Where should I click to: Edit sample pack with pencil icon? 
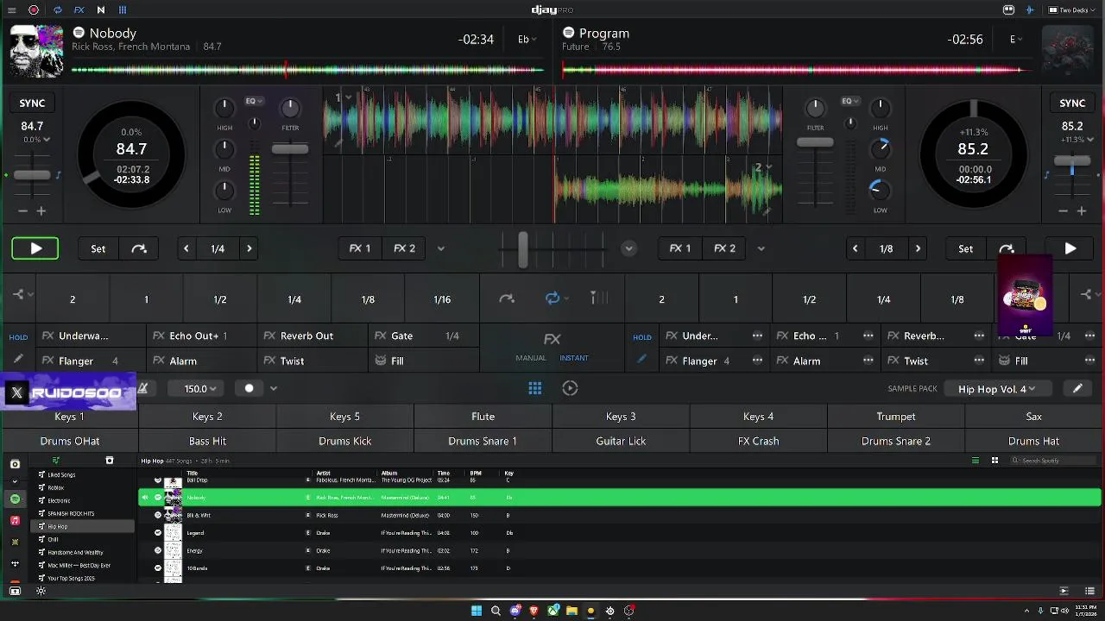[x=1077, y=388]
